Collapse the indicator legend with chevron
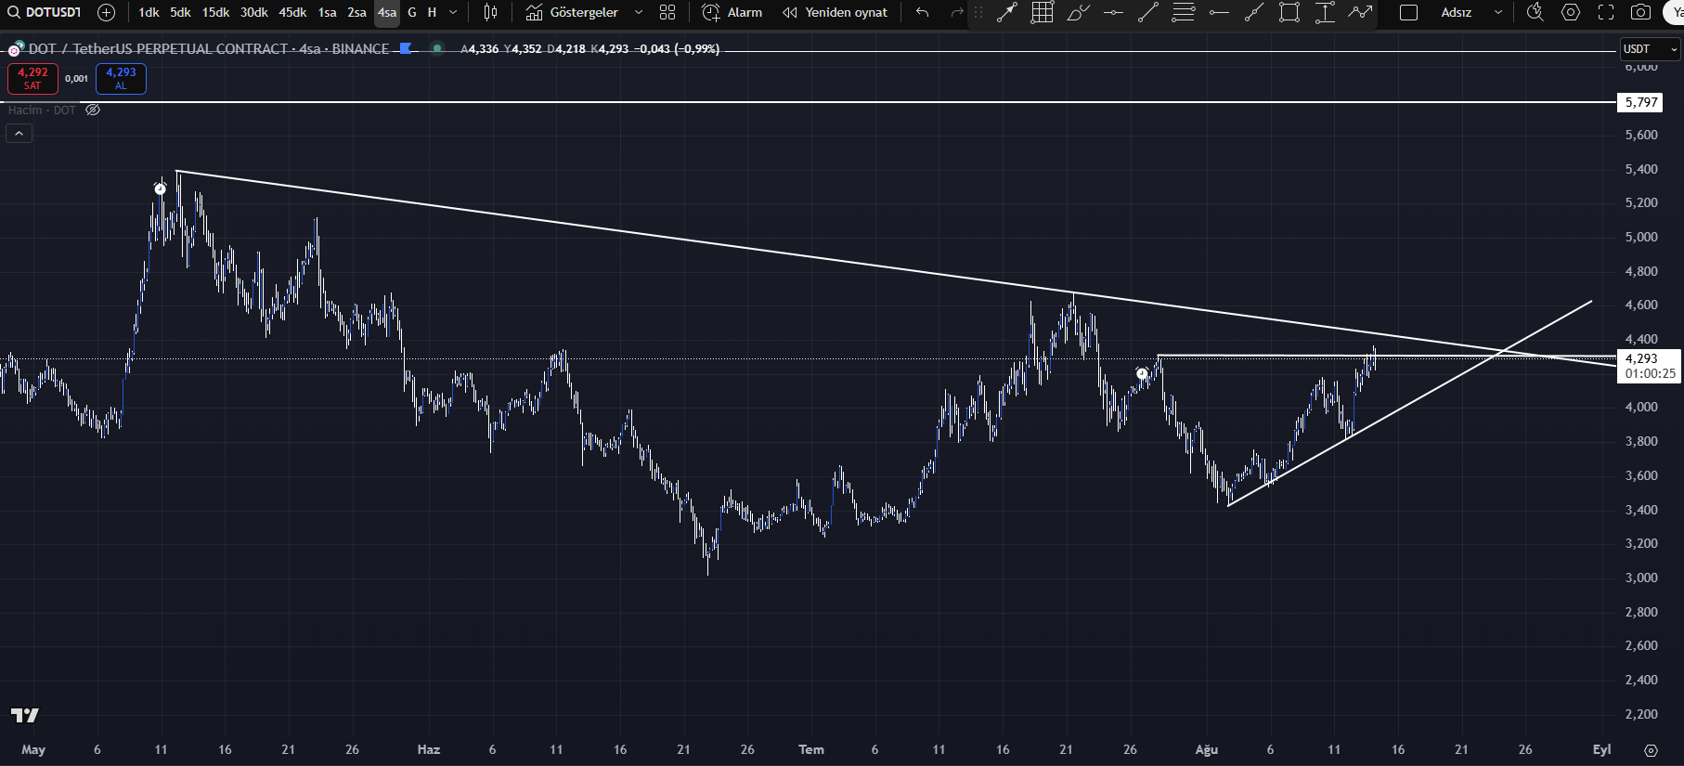The width and height of the screenshot is (1684, 766). point(19,134)
